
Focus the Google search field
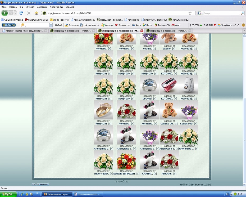point(222,13)
